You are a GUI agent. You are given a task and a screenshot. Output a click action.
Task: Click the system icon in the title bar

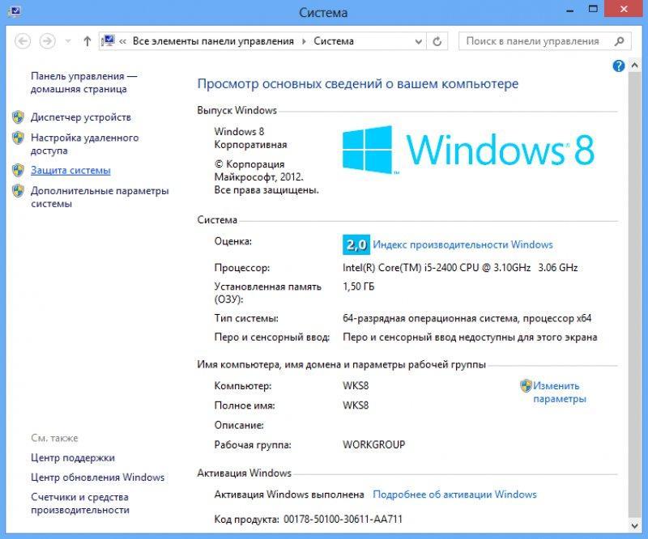pyautogui.click(x=14, y=11)
